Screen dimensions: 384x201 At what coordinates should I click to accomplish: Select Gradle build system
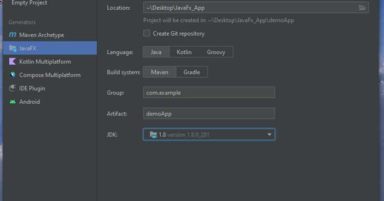click(192, 72)
